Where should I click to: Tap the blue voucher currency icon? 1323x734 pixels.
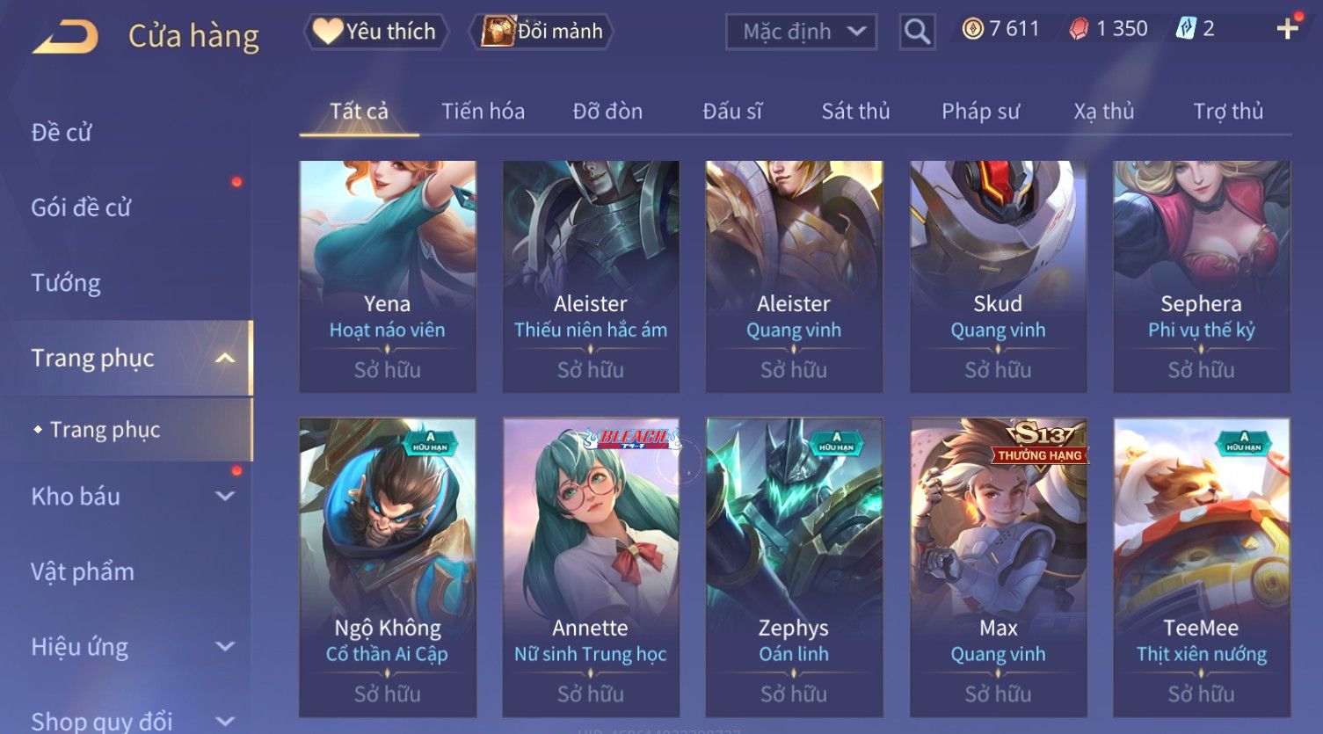(1186, 29)
